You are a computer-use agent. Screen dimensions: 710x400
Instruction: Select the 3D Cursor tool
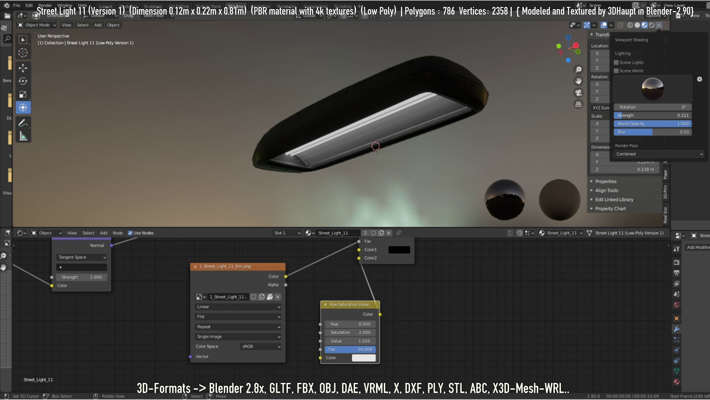23,53
